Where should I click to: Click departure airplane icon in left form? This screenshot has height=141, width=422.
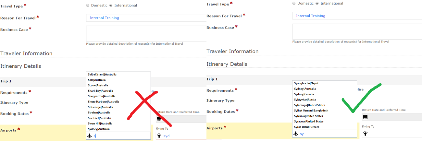tap(90, 136)
